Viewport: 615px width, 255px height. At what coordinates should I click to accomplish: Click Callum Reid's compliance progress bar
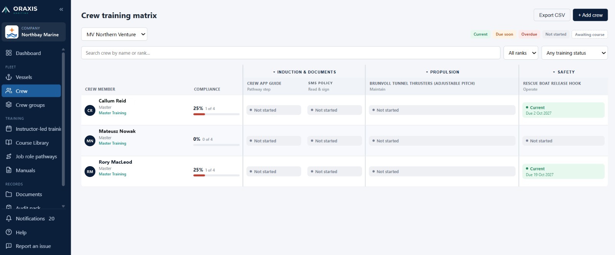coord(216,114)
